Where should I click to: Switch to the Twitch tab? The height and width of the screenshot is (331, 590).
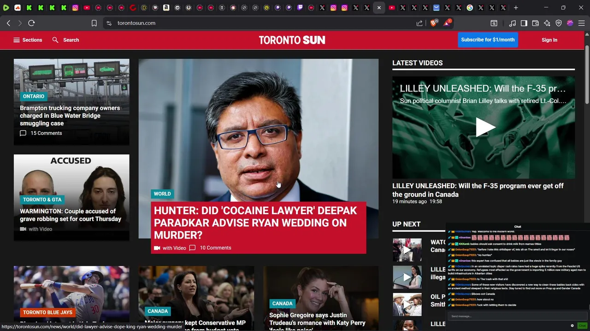[300, 8]
